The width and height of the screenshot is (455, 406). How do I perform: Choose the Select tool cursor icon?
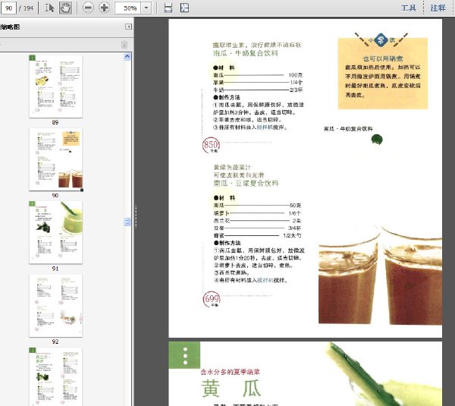(x=49, y=8)
